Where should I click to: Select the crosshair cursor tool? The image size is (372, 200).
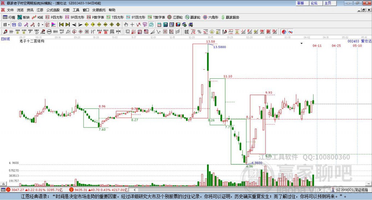[x=132, y=25]
